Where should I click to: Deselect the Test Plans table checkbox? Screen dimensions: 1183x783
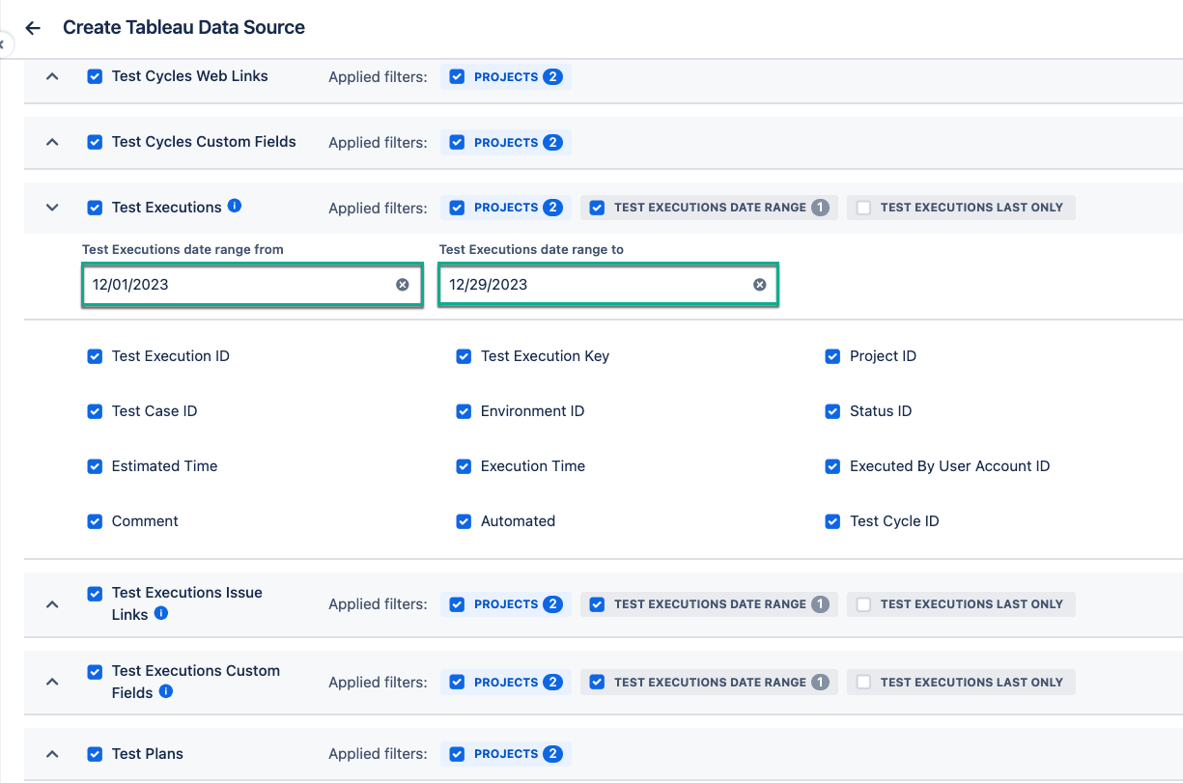point(95,754)
